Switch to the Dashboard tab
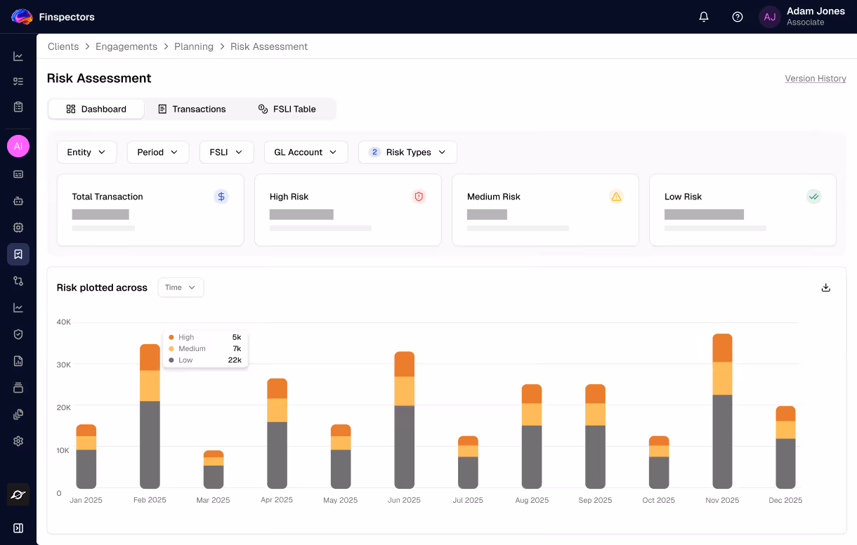This screenshot has width=857, height=545. tap(96, 109)
